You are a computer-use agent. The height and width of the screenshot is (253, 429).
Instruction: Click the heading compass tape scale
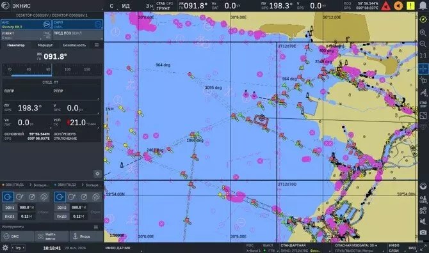52,70
